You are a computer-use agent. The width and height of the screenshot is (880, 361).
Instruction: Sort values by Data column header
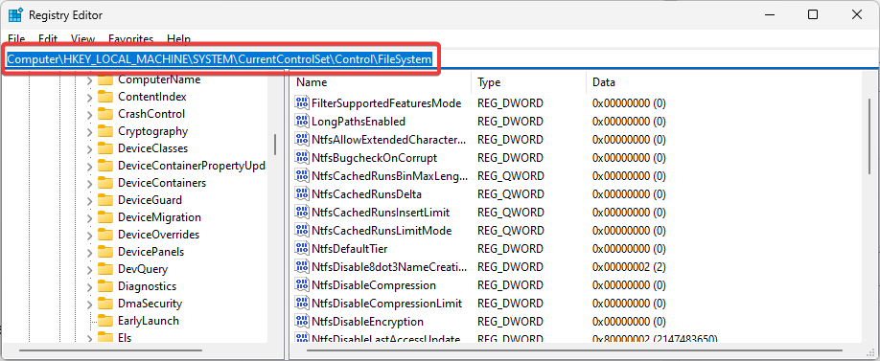724,82
